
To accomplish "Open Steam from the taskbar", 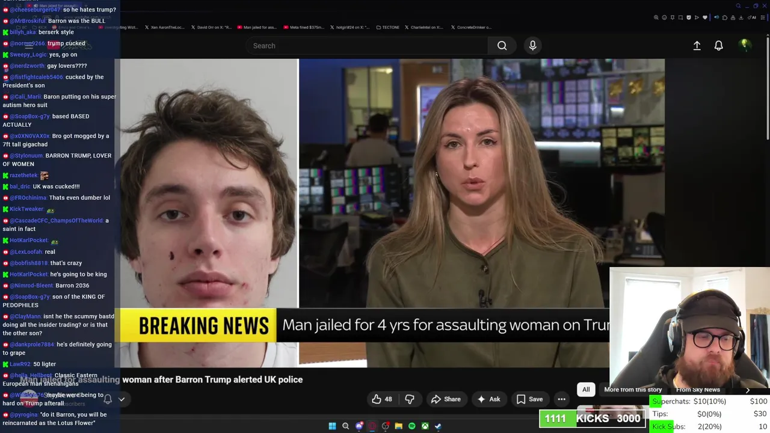I will coord(439,426).
